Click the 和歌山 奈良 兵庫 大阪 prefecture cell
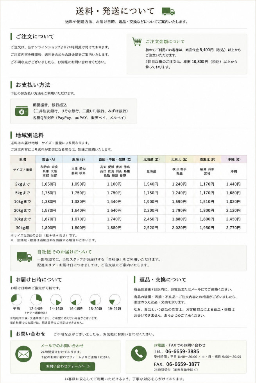 (49, 171)
